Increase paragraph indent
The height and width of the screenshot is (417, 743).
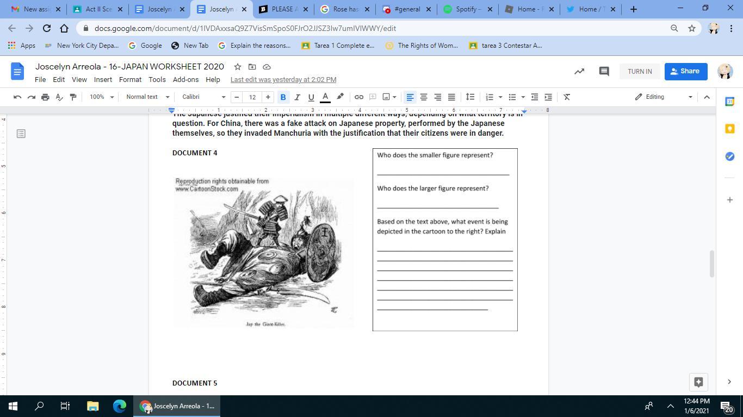pos(548,97)
